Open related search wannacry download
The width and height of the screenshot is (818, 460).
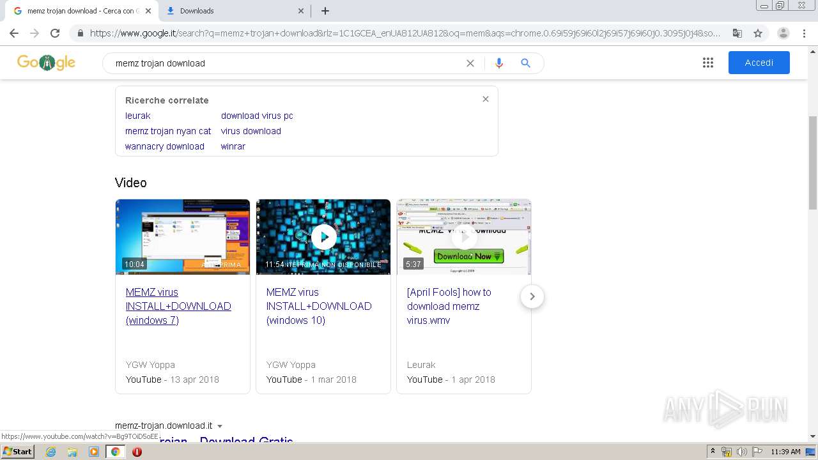point(165,146)
